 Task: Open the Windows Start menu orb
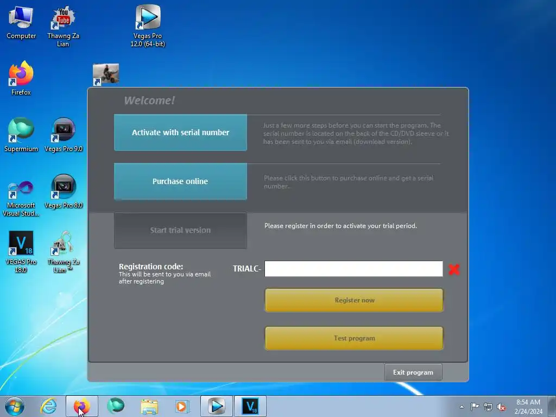[15, 406]
